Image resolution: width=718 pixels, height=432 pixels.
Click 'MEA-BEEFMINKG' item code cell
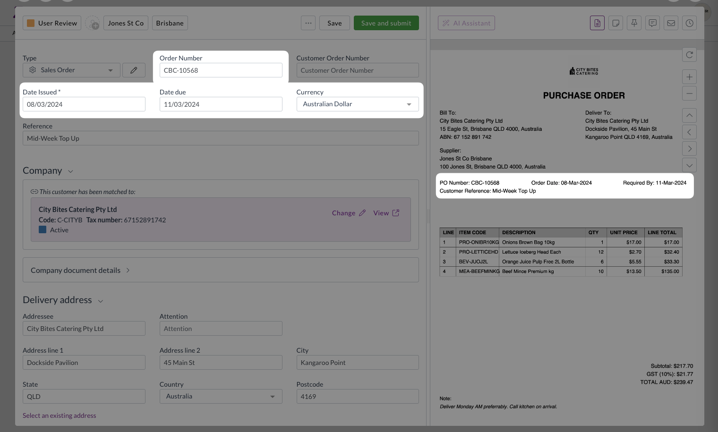tap(478, 271)
